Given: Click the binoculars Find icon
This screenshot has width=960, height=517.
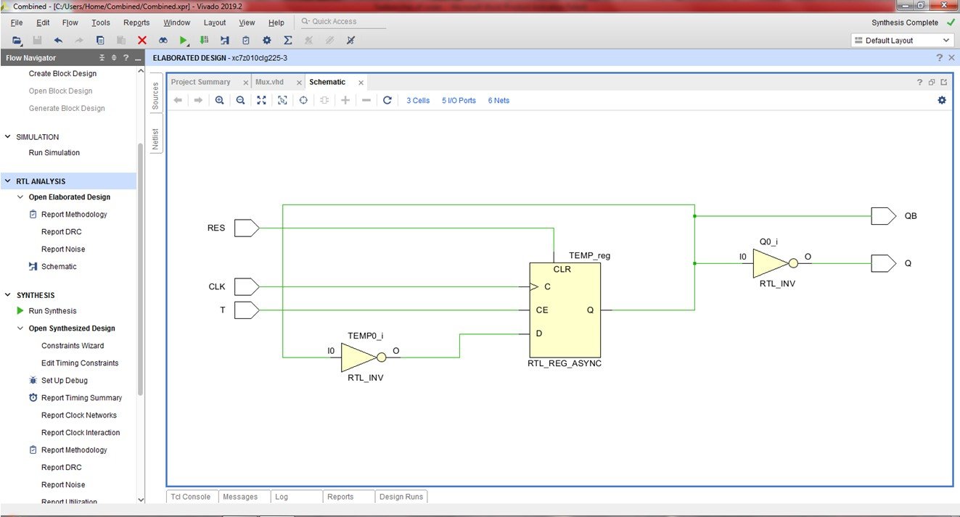Looking at the screenshot, I should point(164,41).
